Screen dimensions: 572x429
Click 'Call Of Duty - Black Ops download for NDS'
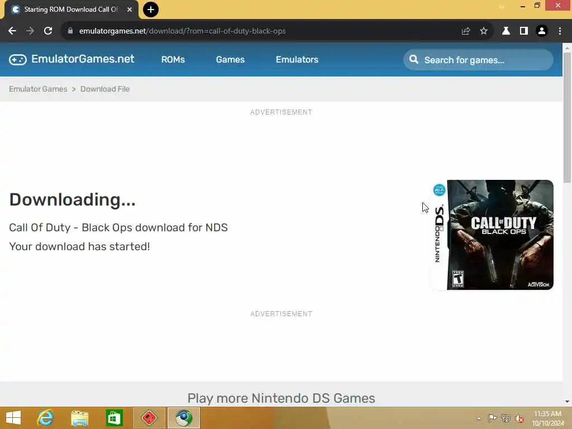118,228
